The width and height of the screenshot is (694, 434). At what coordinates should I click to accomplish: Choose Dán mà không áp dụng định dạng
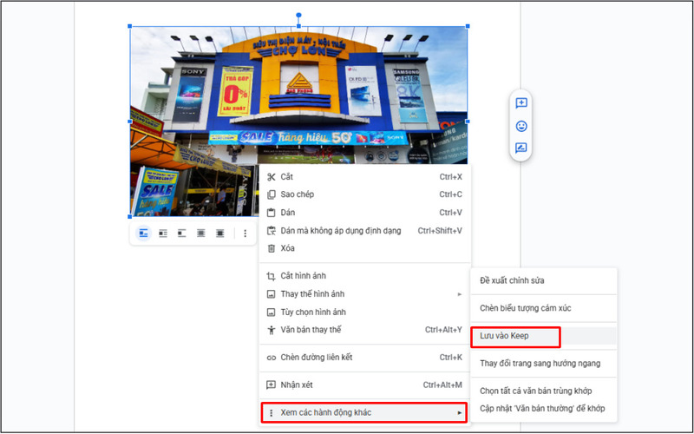[x=365, y=231]
